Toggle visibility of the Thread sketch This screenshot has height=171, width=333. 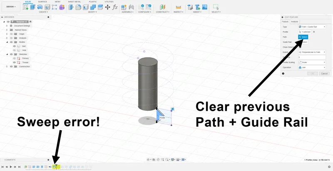coord(15,62)
